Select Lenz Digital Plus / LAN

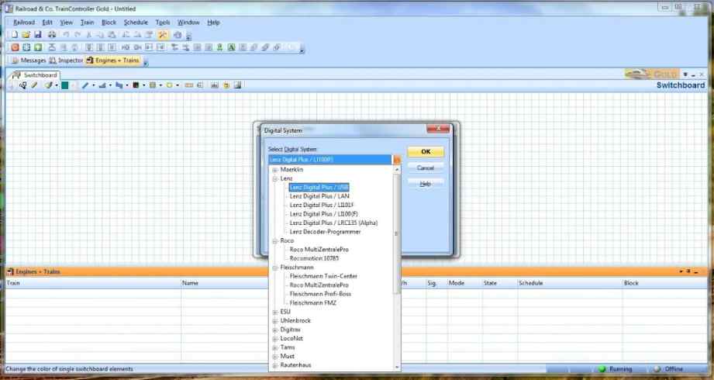[x=319, y=196]
